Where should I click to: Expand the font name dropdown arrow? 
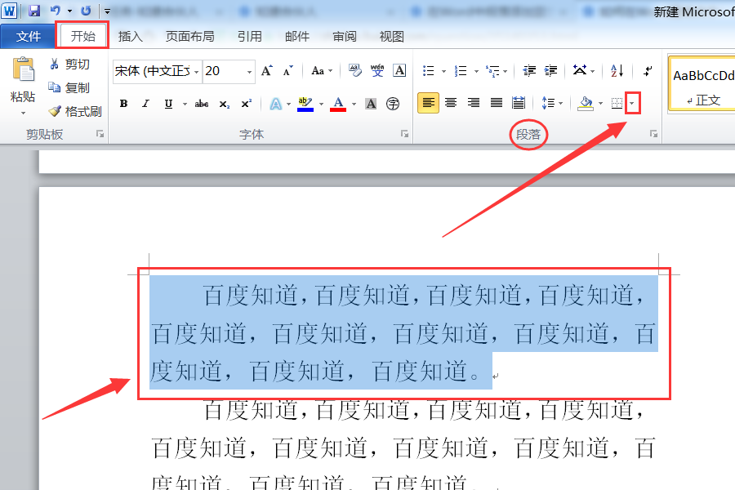(x=196, y=72)
